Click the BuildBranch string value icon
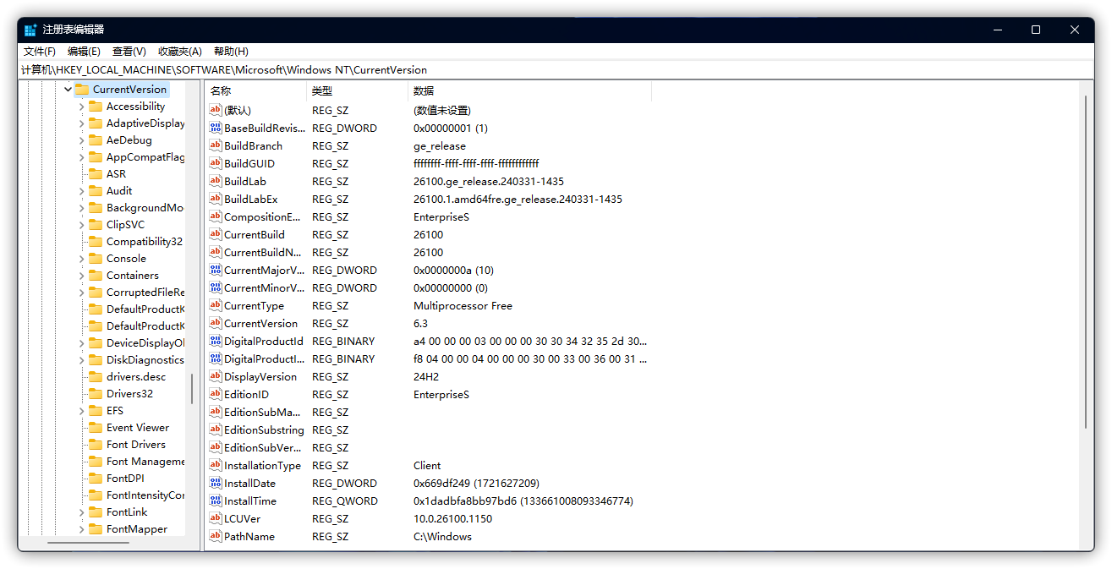The height and width of the screenshot is (569, 1112). point(215,145)
